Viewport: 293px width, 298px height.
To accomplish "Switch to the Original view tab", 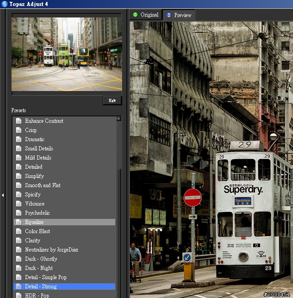I will coord(146,15).
